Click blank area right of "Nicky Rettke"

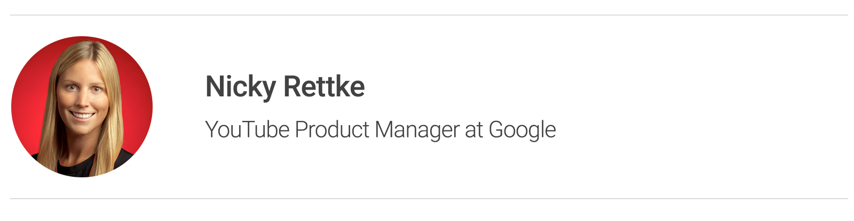click(587, 87)
